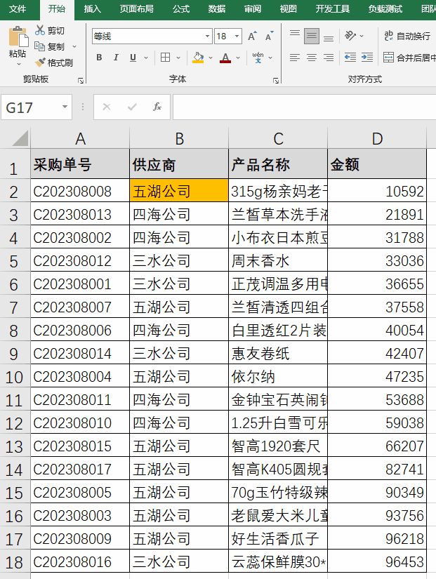
Task: Select row 10 header
Action: tap(15, 377)
